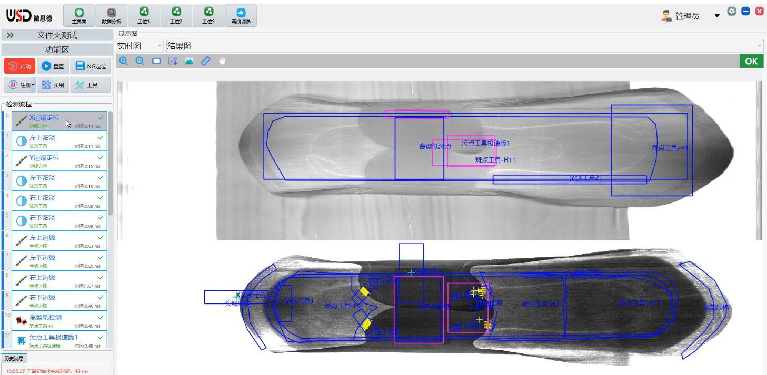
Task: Open the 实时图 display mode dropdown
Action: tap(140, 46)
